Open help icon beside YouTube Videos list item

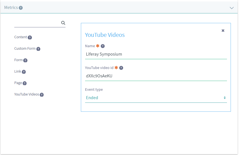click(x=42, y=95)
